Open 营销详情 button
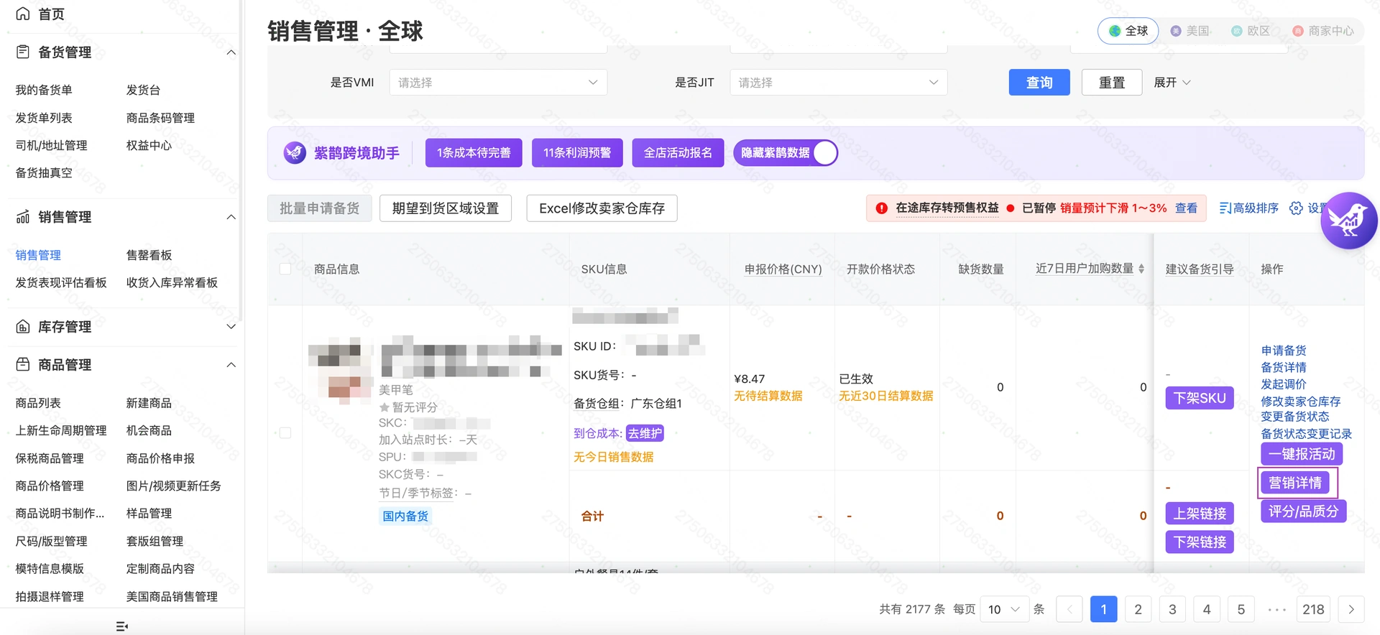This screenshot has height=635, width=1380. 1295,483
